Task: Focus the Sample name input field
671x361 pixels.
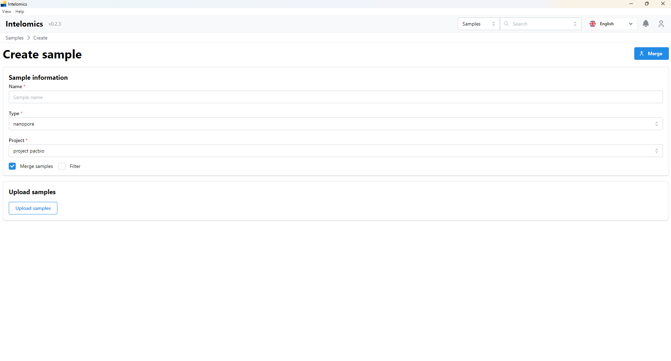Action: (335, 97)
